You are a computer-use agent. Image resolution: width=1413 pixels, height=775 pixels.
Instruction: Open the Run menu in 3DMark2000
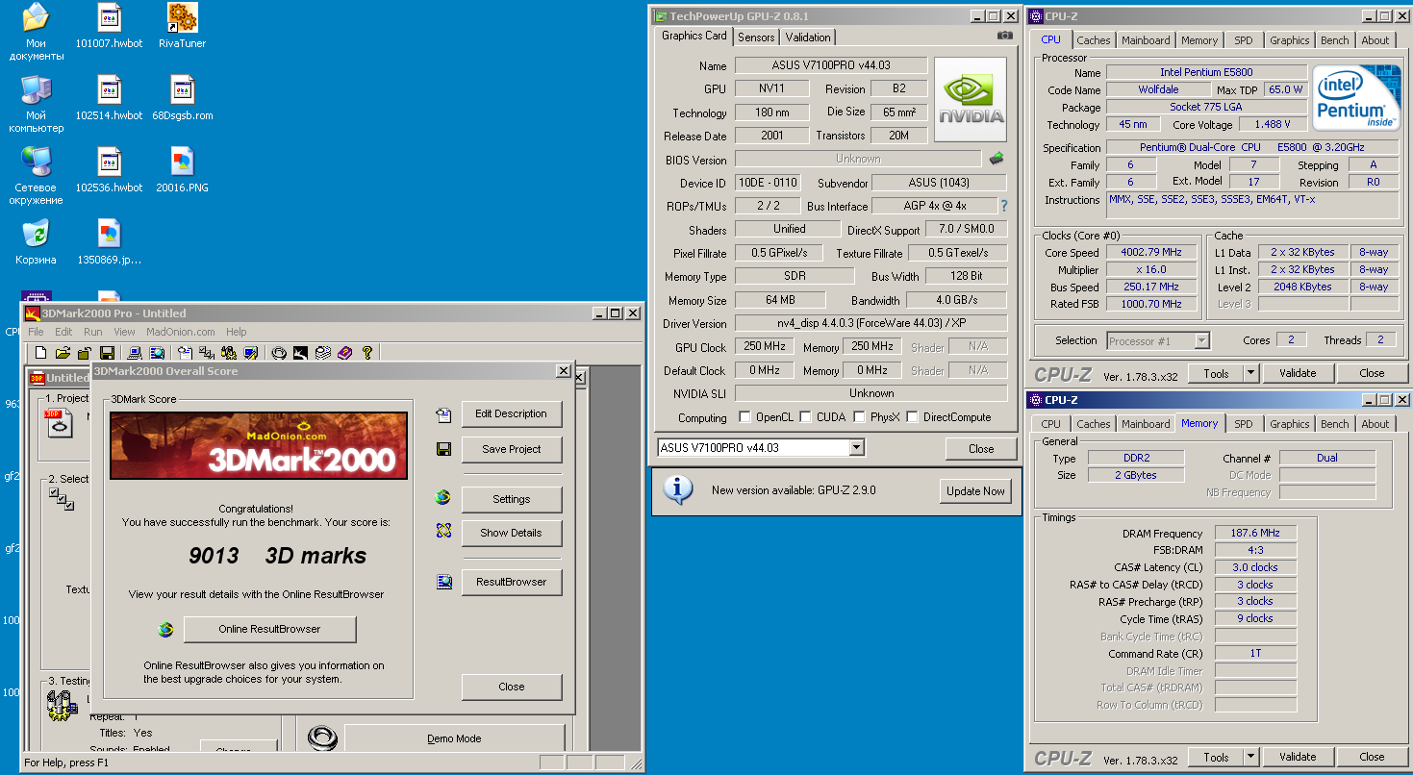tap(93, 332)
